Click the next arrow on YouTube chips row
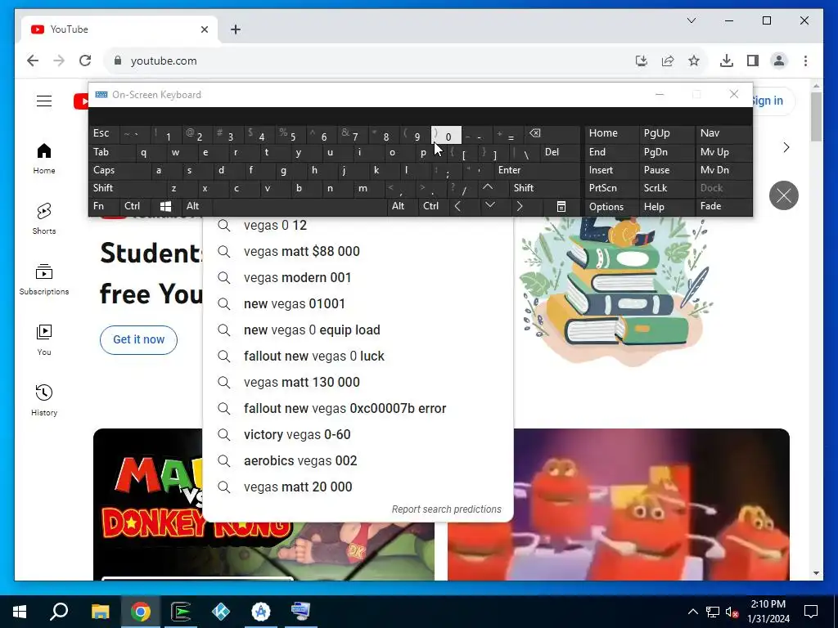The width and height of the screenshot is (838, 628). [786, 147]
